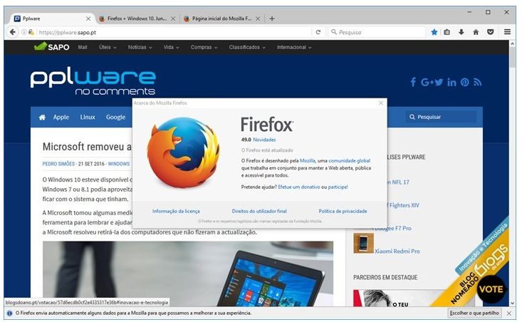Click the Novidades link beside version 49.0
The width and height of the screenshot is (522, 322).
pos(264,140)
